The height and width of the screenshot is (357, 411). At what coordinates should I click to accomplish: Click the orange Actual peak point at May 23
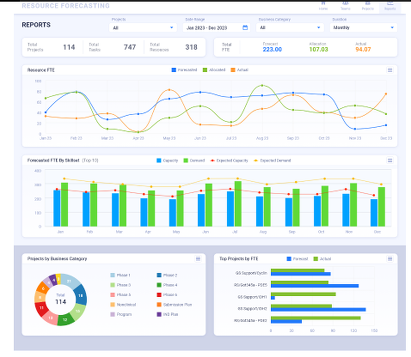169,90
